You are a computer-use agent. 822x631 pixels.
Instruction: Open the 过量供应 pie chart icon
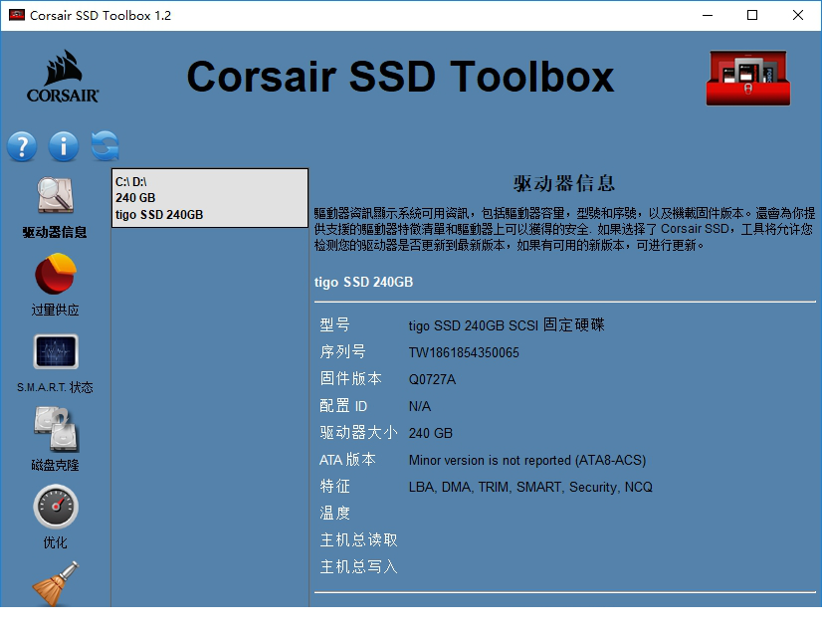56,273
